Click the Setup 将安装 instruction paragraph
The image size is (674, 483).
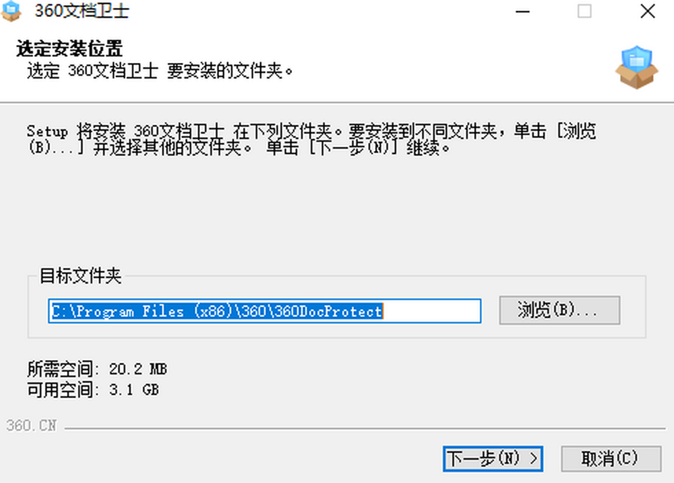[x=312, y=140]
